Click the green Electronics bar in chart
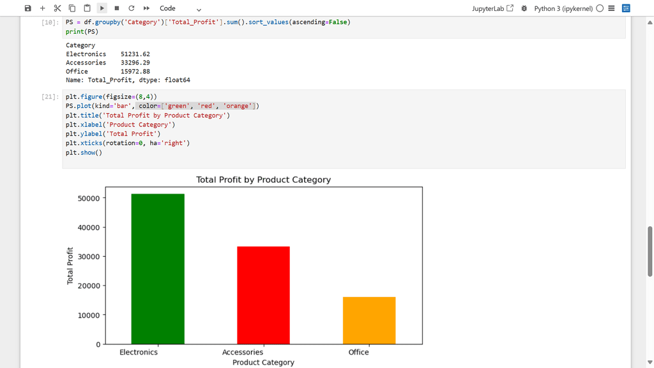The height and width of the screenshot is (368, 654). 158,268
